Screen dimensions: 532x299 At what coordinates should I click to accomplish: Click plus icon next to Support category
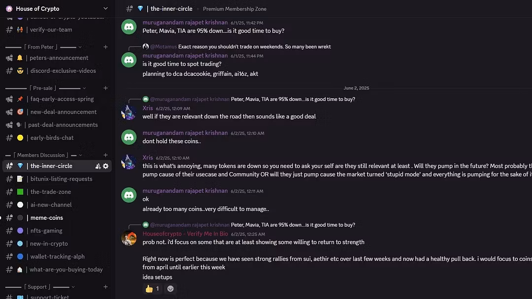point(105,287)
